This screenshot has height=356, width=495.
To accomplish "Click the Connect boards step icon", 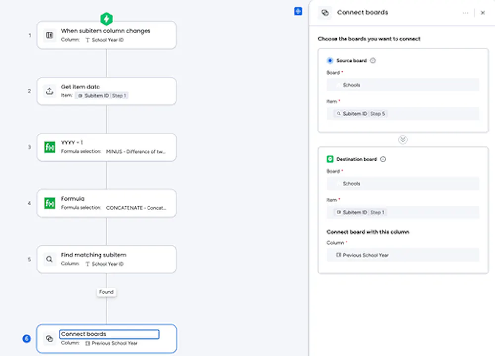I will 49,339.
